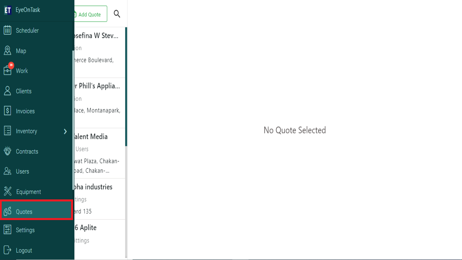This screenshot has width=462, height=260.
Task: Go to the Invoices section
Action: 37,111
